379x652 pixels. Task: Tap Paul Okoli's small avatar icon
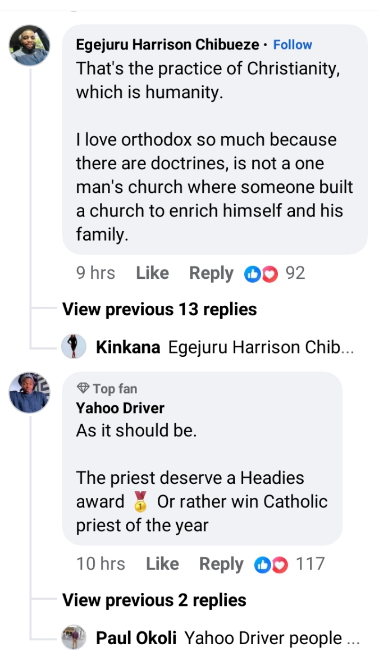tap(74, 638)
